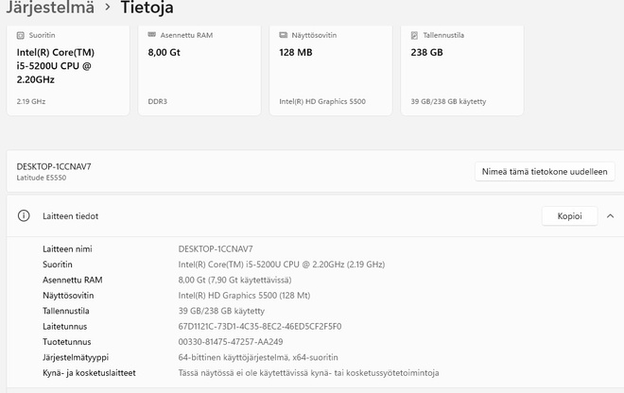Click the DESKTOP-1CCNAV7 header name

click(54, 166)
